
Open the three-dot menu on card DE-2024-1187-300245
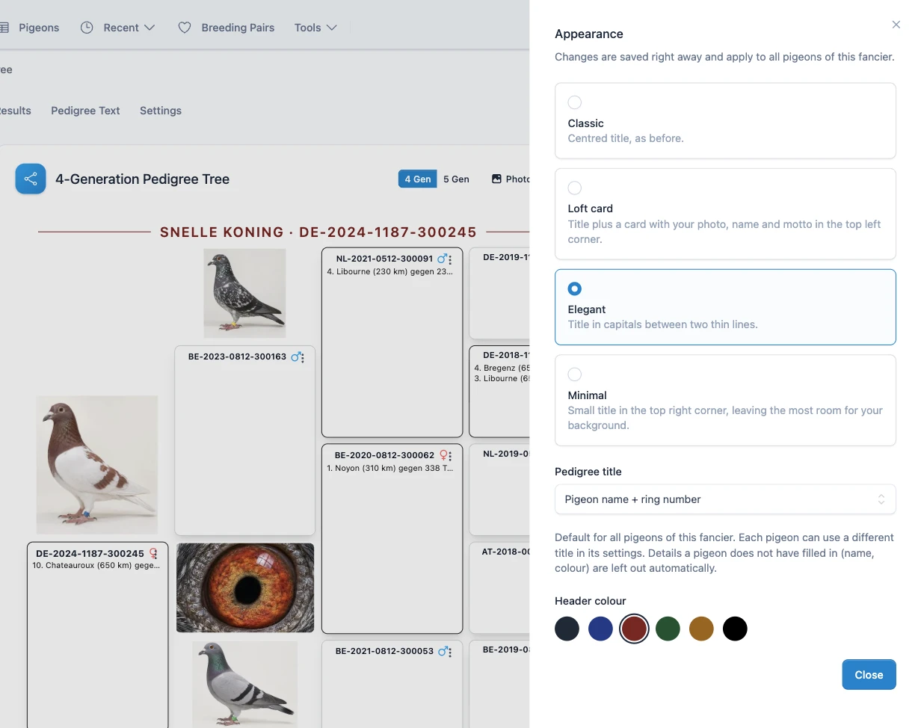click(x=156, y=554)
